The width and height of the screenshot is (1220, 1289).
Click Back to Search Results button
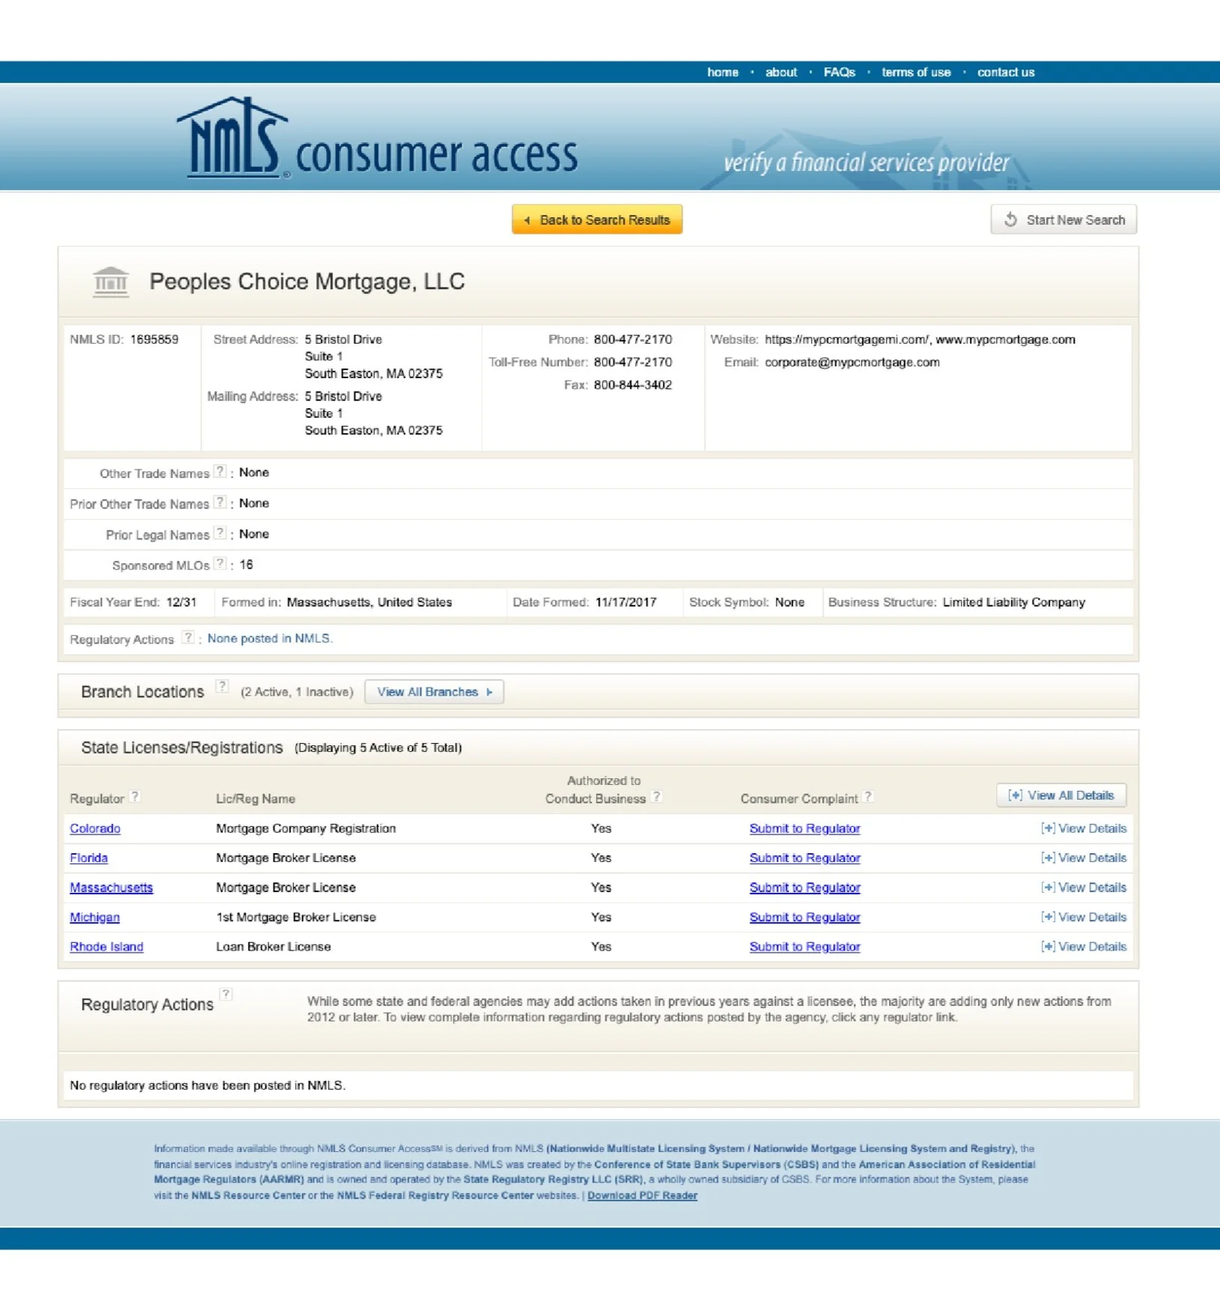point(597,219)
